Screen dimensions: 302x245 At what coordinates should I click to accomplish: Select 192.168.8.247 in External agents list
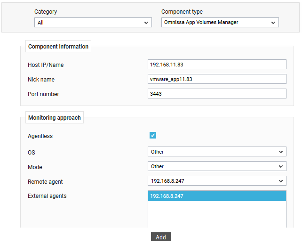click(x=217, y=196)
